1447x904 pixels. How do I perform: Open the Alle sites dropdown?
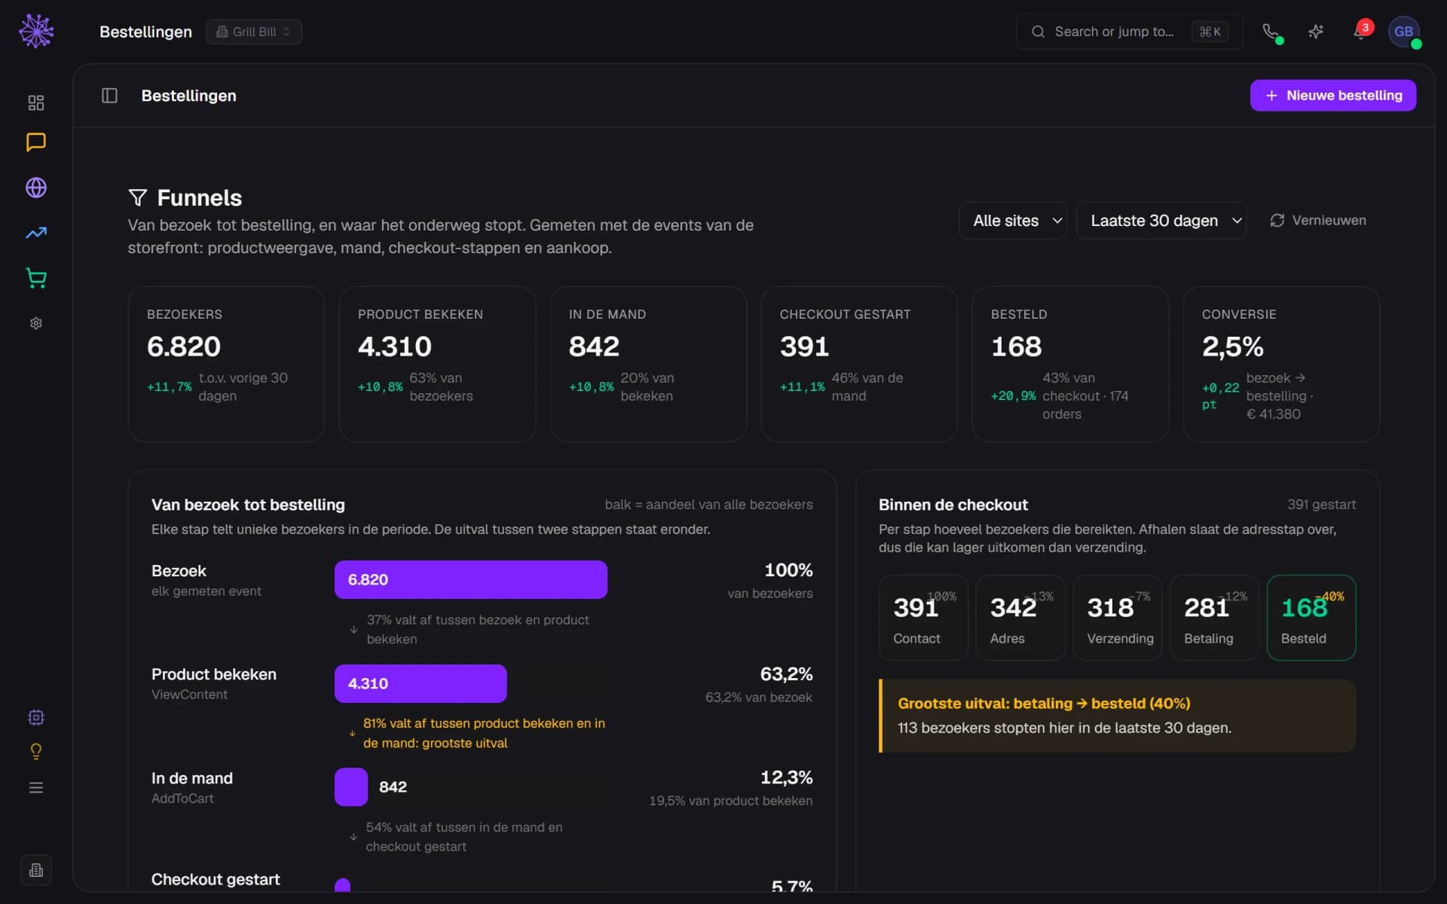point(1012,221)
